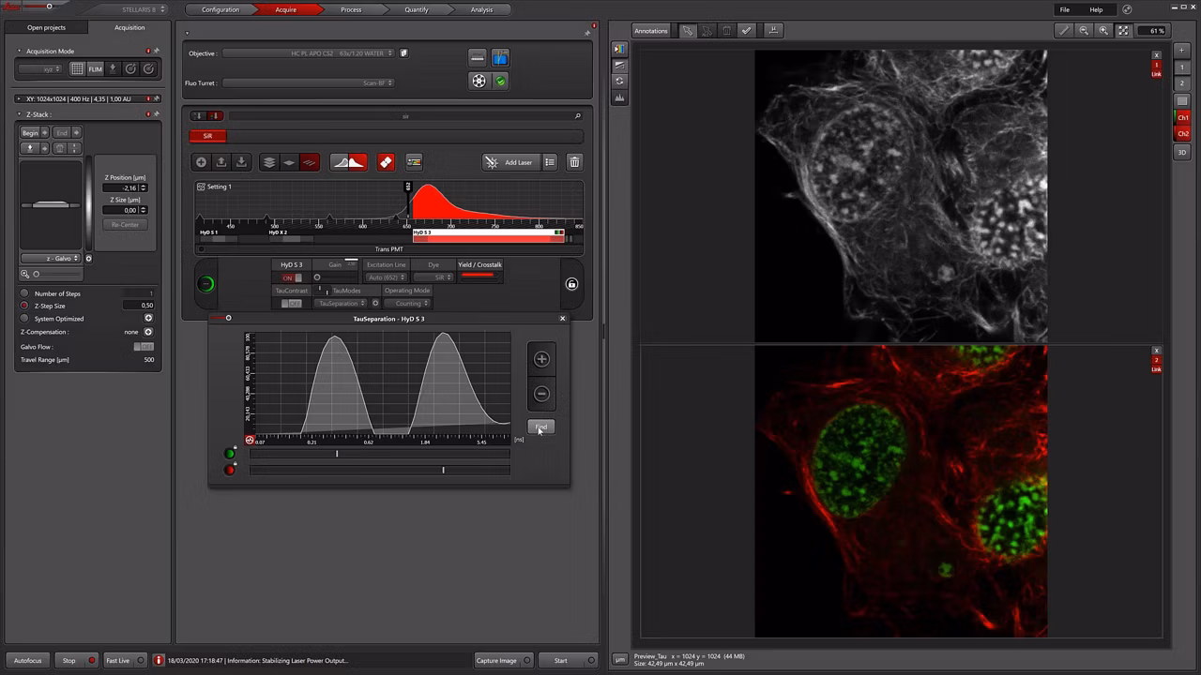Click the Start button
Viewport: 1201px width, 675px height.
[567, 660]
